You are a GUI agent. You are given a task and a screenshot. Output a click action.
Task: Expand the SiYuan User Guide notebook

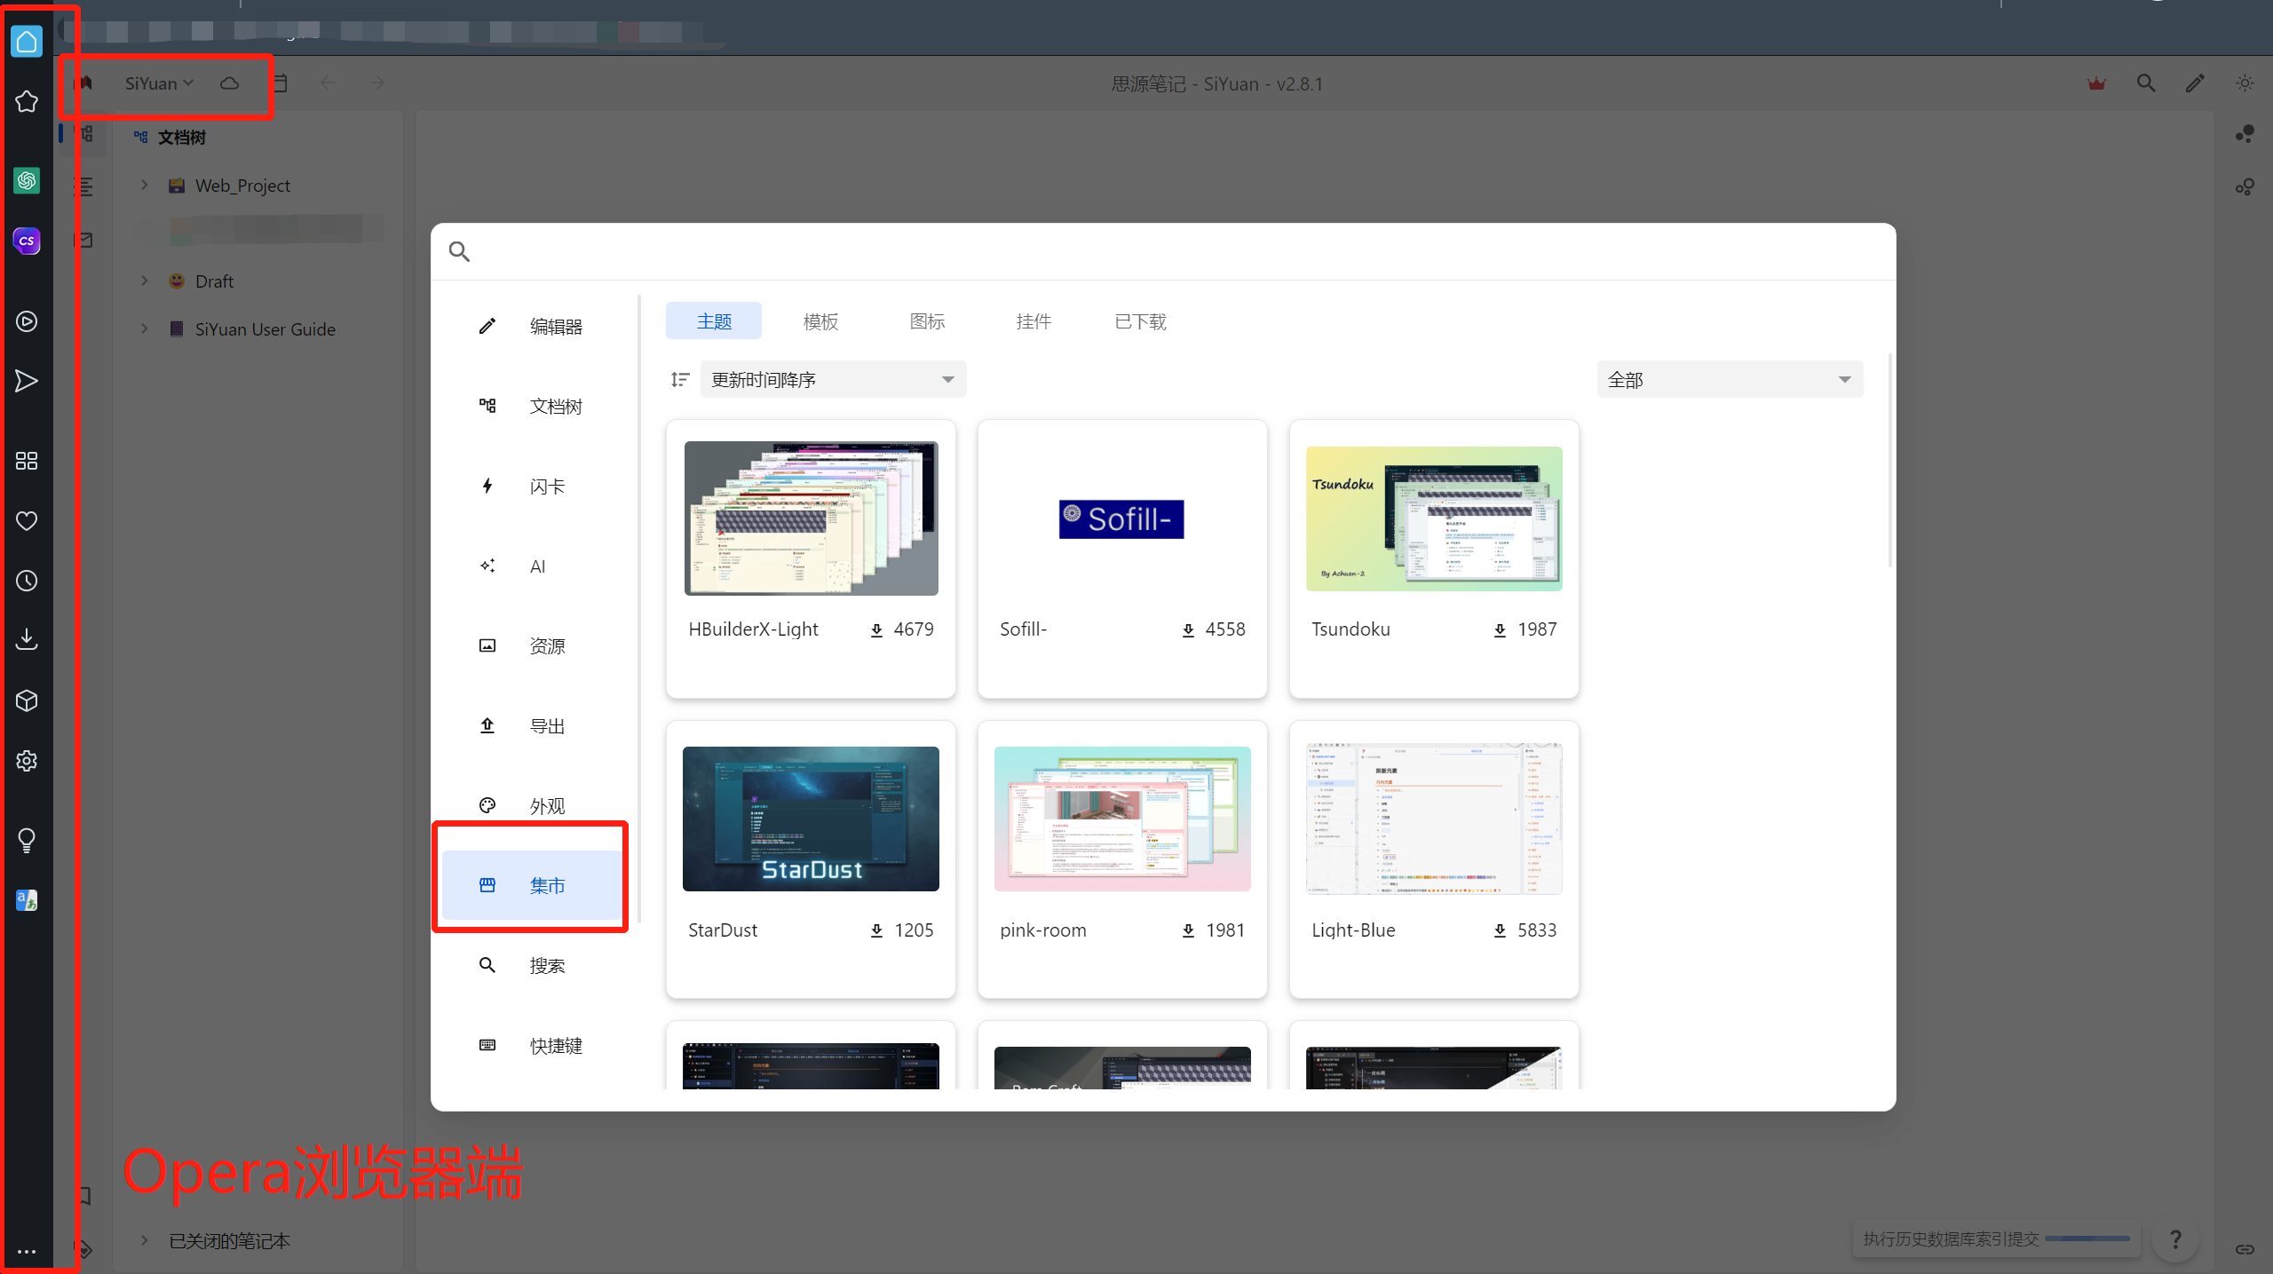pos(145,329)
